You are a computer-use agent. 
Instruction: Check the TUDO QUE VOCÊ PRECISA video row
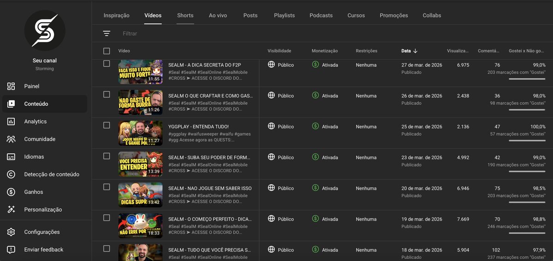click(107, 249)
